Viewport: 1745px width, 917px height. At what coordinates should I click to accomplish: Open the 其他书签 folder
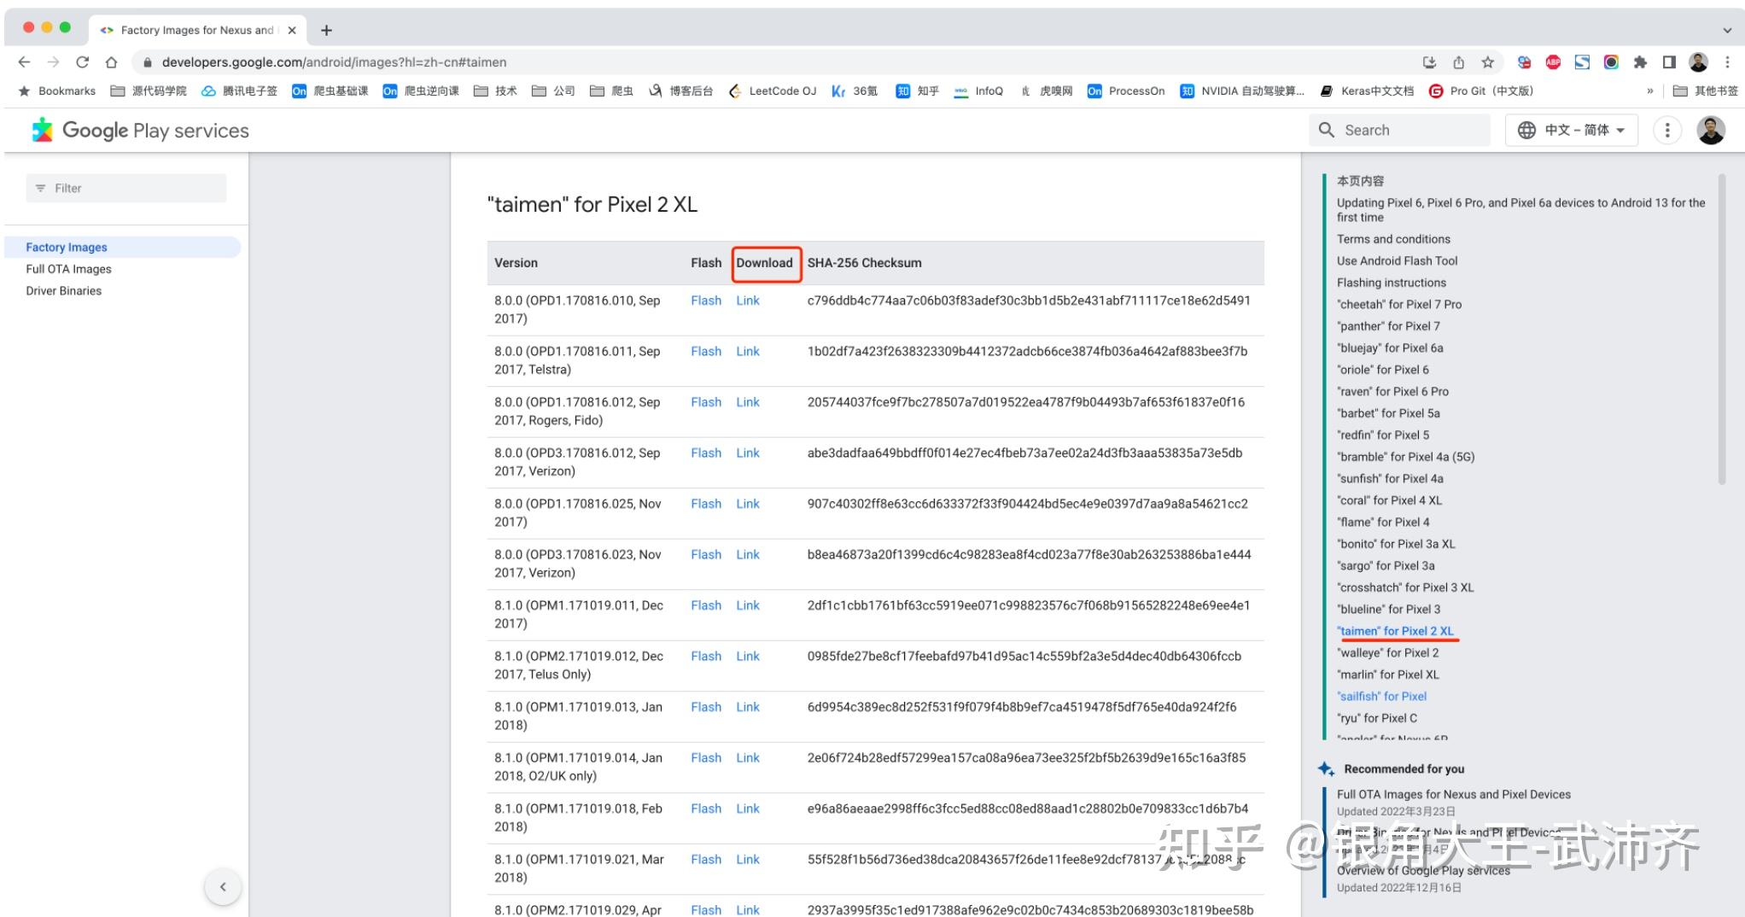click(1705, 91)
